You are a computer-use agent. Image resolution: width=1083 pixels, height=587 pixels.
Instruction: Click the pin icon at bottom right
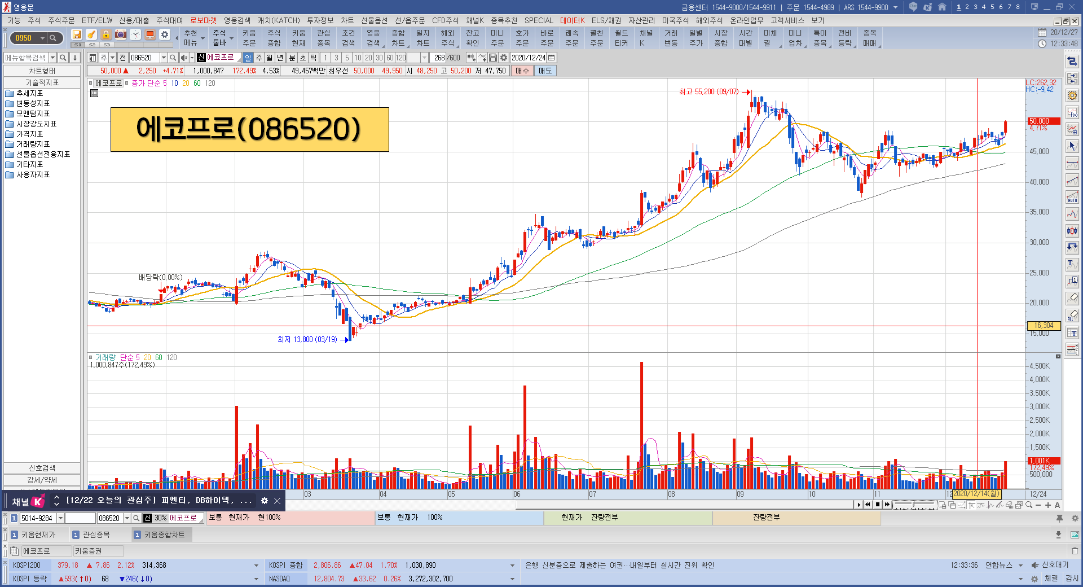pyautogui.click(x=1059, y=518)
